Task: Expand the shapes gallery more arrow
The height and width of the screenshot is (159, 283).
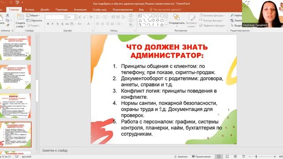Action: coord(166,25)
